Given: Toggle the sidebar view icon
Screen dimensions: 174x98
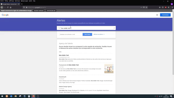Looking at the screenshot, I should 163,7.
